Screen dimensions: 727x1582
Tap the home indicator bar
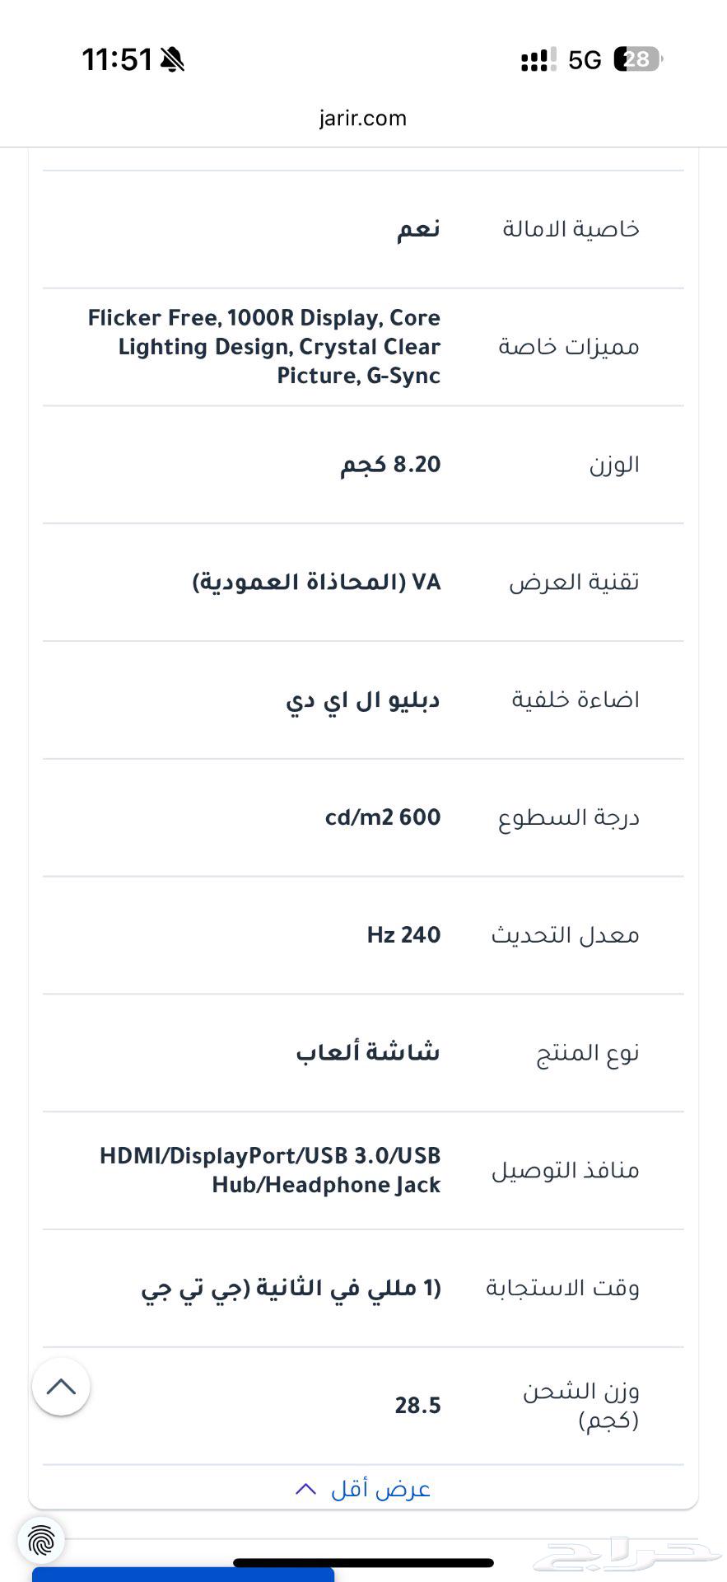363,1562
